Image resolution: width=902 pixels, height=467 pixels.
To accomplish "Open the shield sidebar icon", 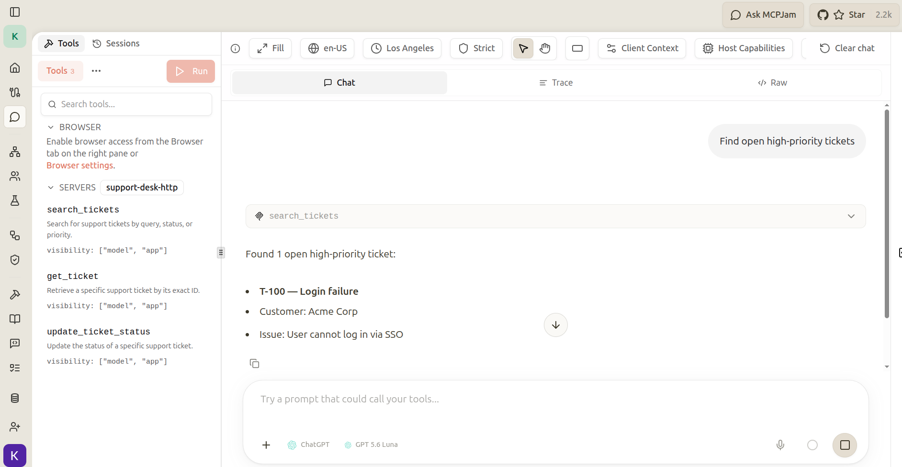I will pos(15,260).
